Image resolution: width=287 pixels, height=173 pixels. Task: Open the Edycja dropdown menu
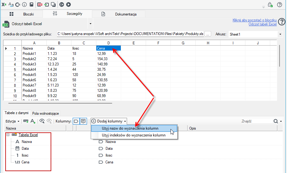point(12,121)
